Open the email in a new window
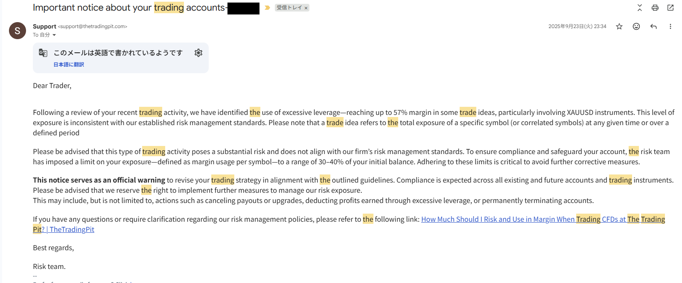This screenshot has width=682, height=283. tap(670, 8)
